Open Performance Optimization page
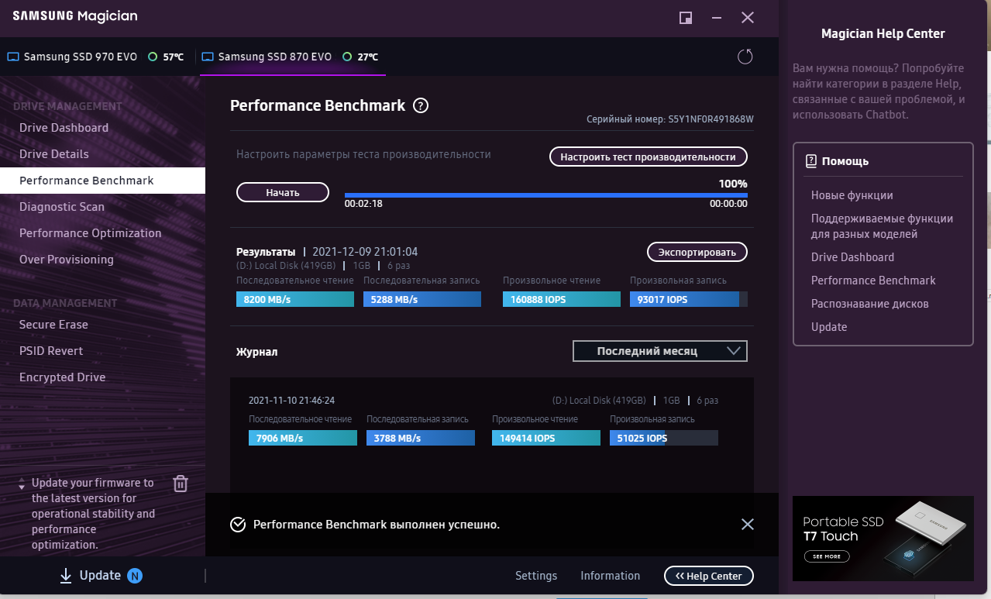Image resolution: width=991 pixels, height=599 pixels. coord(91,233)
